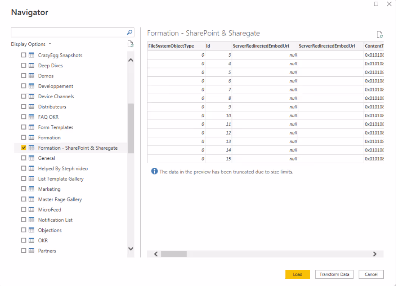Click the refresh list icon under search
The height and width of the screenshot is (286, 396).
pos(130,44)
